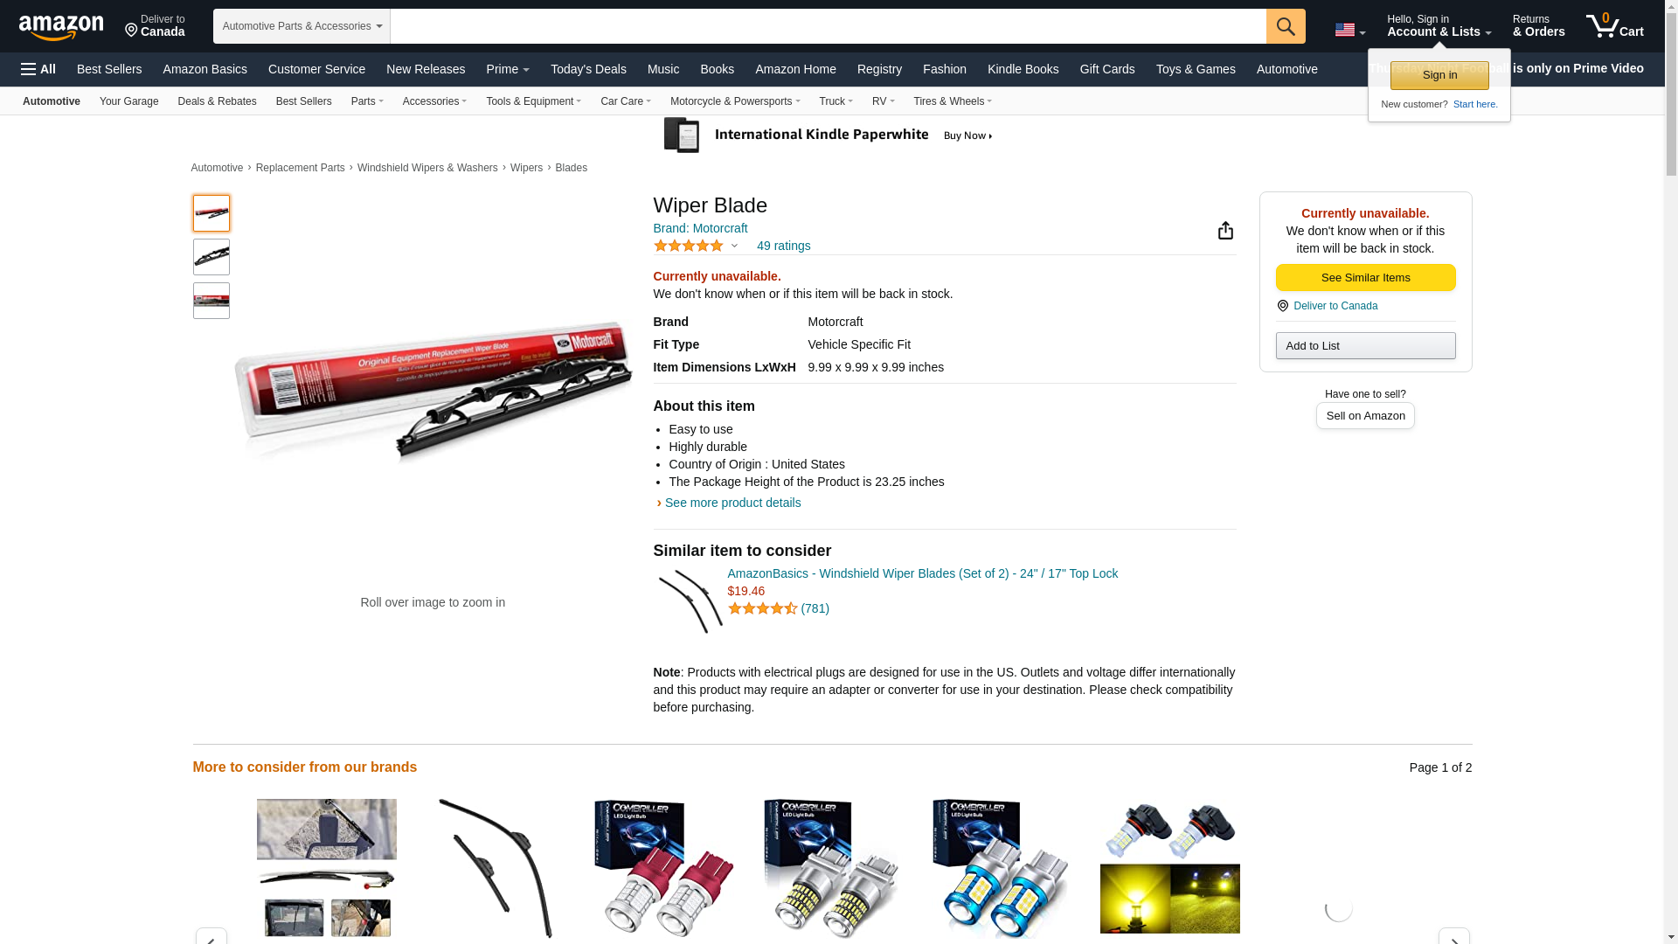Screen dimensions: 1678x944
Task: Click the Amazon logo
Action: point(61,28)
